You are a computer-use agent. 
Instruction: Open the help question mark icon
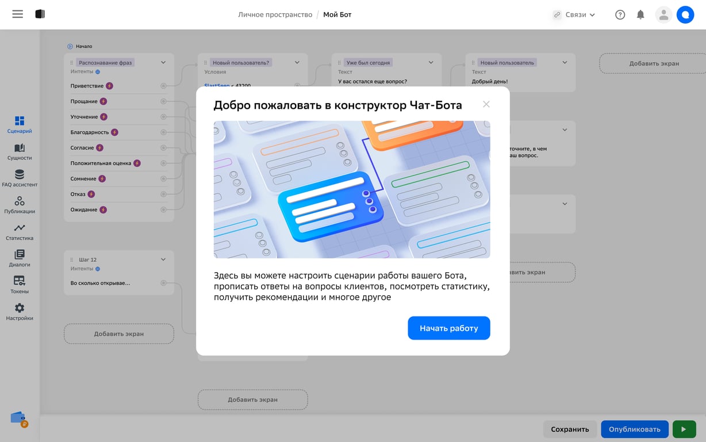pos(620,15)
